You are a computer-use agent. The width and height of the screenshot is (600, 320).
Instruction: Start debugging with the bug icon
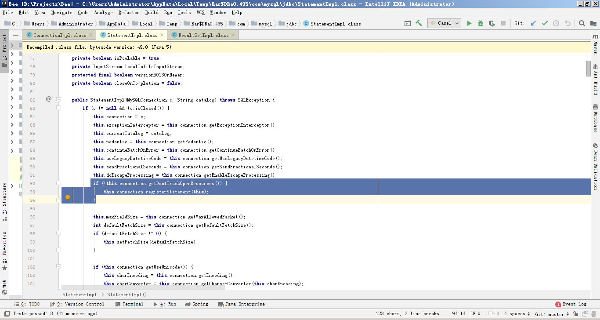(481, 23)
